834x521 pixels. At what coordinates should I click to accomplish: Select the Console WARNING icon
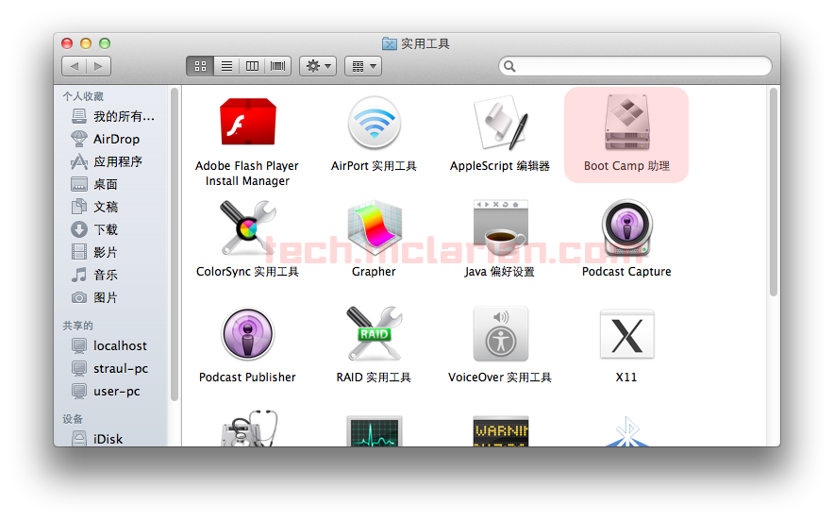(x=501, y=430)
